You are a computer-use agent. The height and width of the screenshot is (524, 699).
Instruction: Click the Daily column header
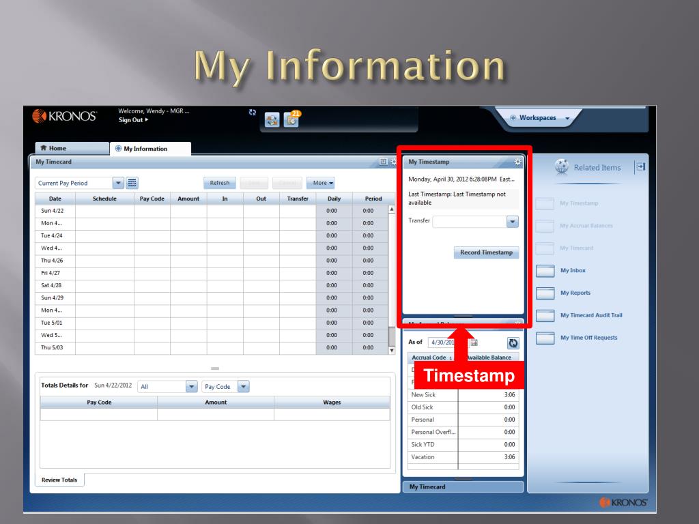tap(334, 199)
